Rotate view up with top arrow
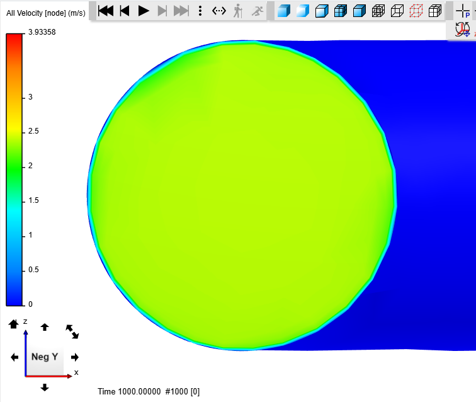 [x=45, y=327]
